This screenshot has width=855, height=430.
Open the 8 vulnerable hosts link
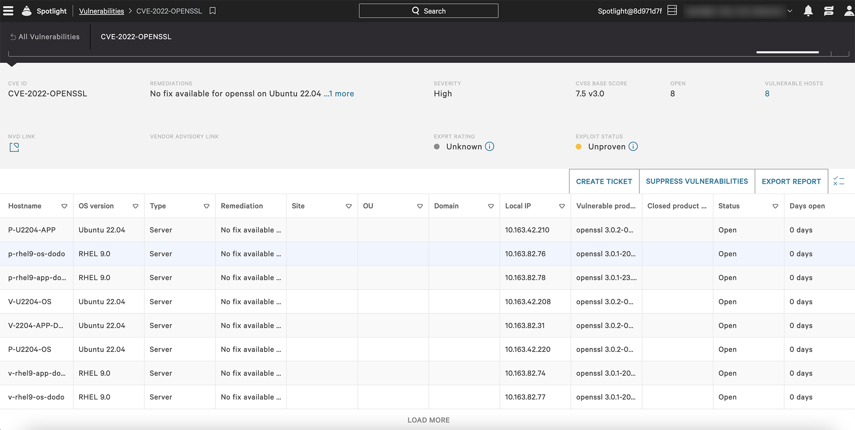point(767,94)
